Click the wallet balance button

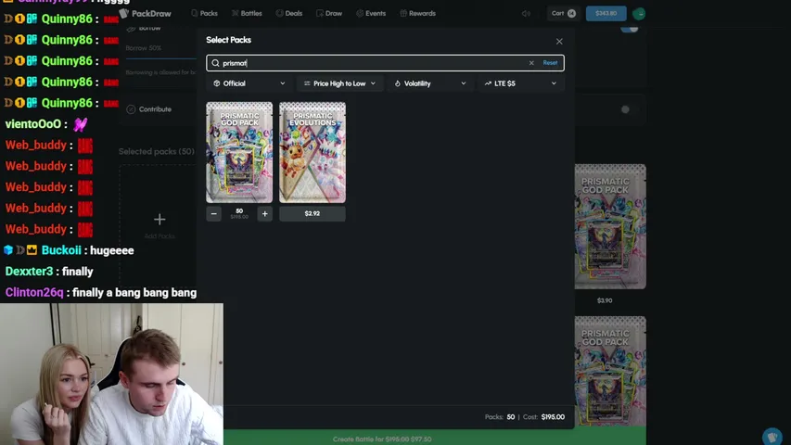click(606, 14)
